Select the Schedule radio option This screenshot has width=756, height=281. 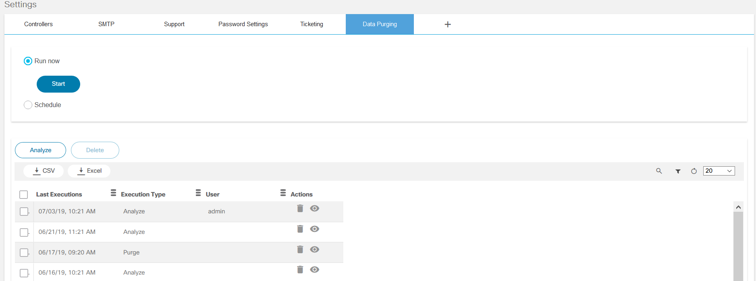point(28,105)
